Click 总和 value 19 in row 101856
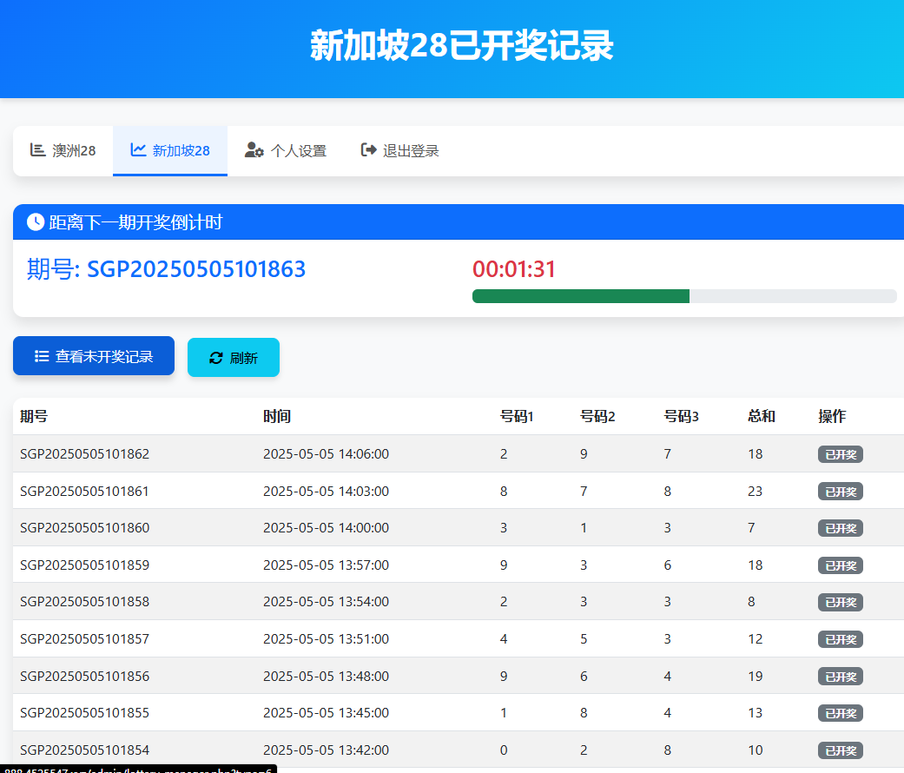The width and height of the screenshot is (904, 773). [x=756, y=676]
